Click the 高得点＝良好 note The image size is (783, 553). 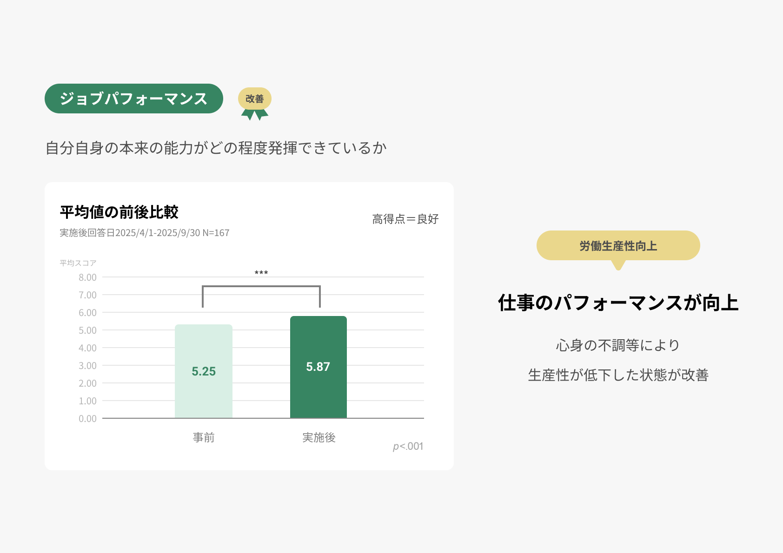tap(405, 219)
